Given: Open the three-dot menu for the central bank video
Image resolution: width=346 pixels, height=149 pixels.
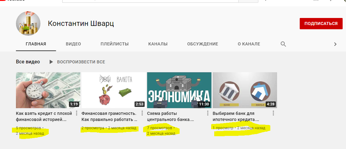Looking at the screenshot, I should pos(208,113).
